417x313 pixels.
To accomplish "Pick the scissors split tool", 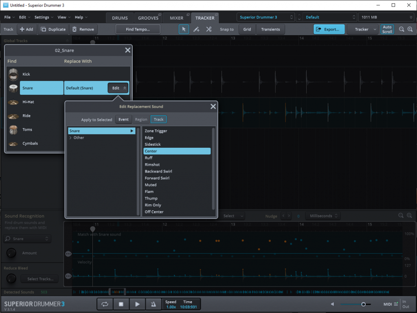I will [209, 29].
